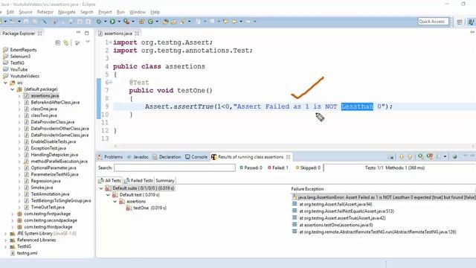Click the Debug (bug) toolbar icon
Screen dimensions: 476x268
[x=99, y=22]
